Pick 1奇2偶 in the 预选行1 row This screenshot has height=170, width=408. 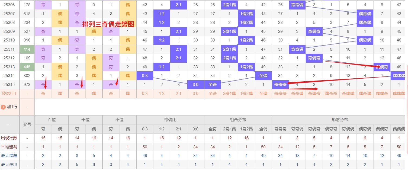[x=246, y=94]
